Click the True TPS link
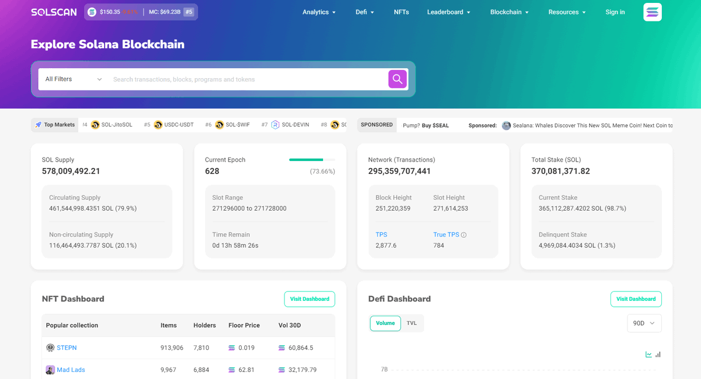701x379 pixels. pos(446,235)
